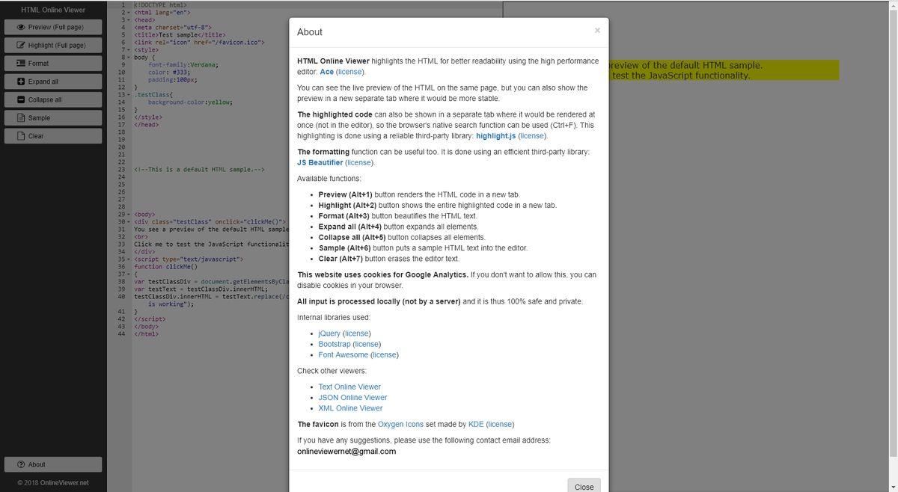Click the comment on editor line 23
Image resolution: width=898 pixels, height=492 pixels.
point(199,170)
